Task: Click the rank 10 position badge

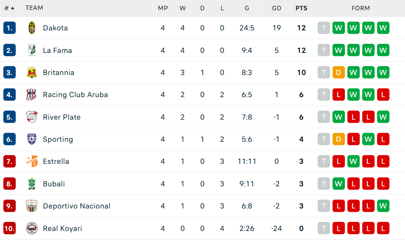Action: click(9, 228)
